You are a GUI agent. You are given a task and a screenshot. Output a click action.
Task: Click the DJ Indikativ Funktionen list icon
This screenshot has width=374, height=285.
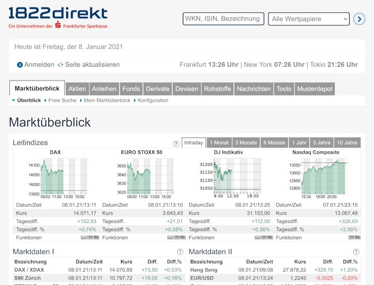pyautogui.click(x=258, y=237)
